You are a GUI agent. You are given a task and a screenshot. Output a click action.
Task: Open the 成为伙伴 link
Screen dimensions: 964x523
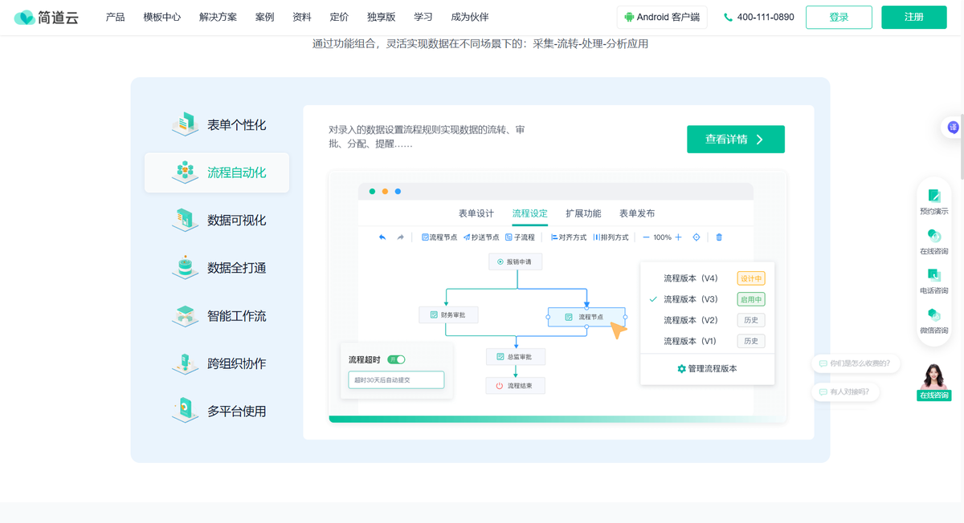(470, 17)
